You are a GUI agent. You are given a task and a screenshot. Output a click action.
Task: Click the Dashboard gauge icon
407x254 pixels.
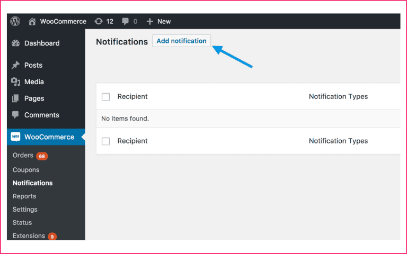click(15, 43)
